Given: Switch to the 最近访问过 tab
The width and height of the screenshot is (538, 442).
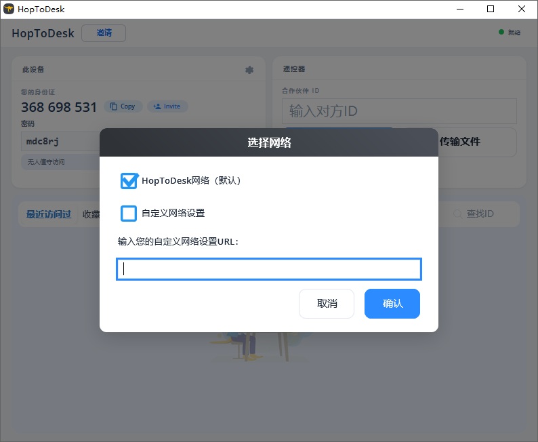Looking at the screenshot, I should (49, 214).
